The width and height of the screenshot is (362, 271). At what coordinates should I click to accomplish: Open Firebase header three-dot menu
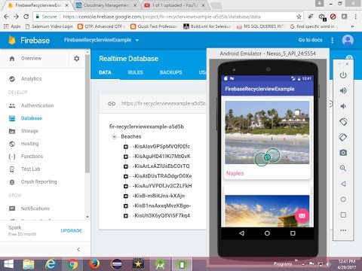(x=333, y=40)
